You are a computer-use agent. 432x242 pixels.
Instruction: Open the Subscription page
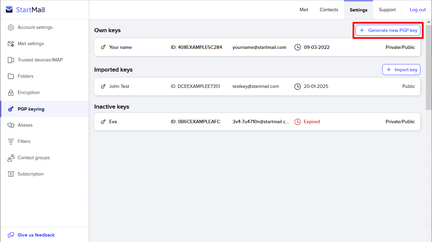pyautogui.click(x=44, y=174)
